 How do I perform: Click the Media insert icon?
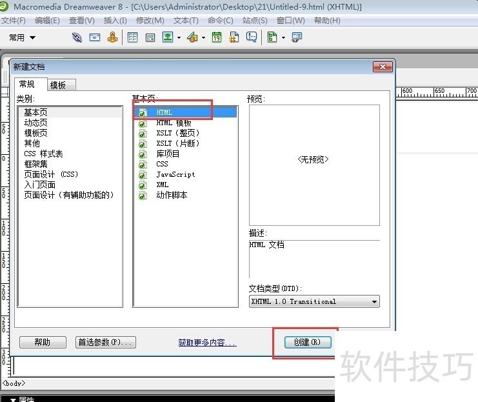click(x=193, y=37)
